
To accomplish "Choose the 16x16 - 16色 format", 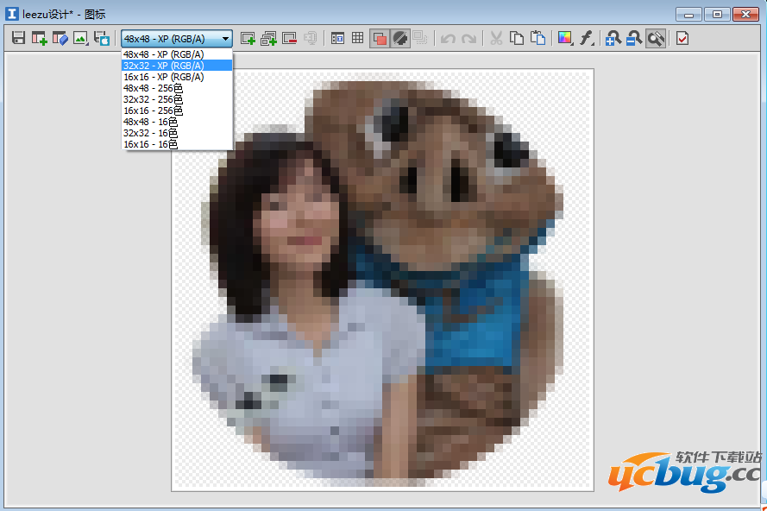I will pyautogui.click(x=177, y=144).
